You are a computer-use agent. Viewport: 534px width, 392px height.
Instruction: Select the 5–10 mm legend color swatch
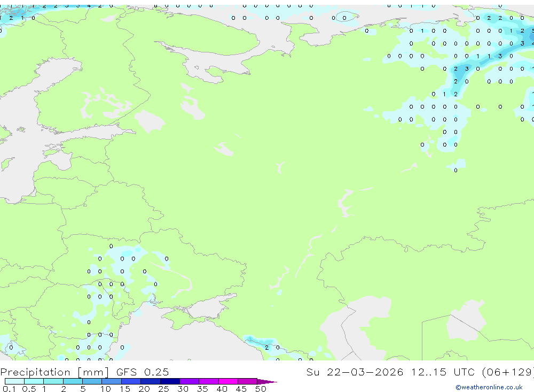[92, 381]
